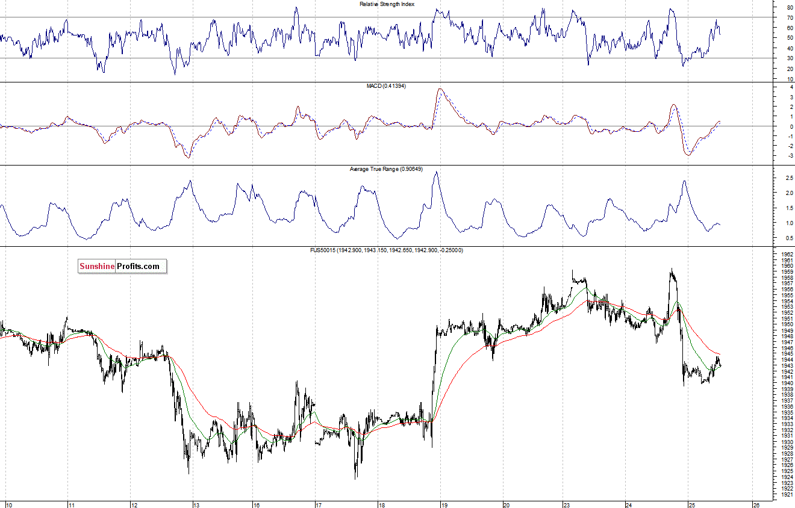Click the price axis value 1962
Screen dimensions: 795x508
(x=787, y=254)
